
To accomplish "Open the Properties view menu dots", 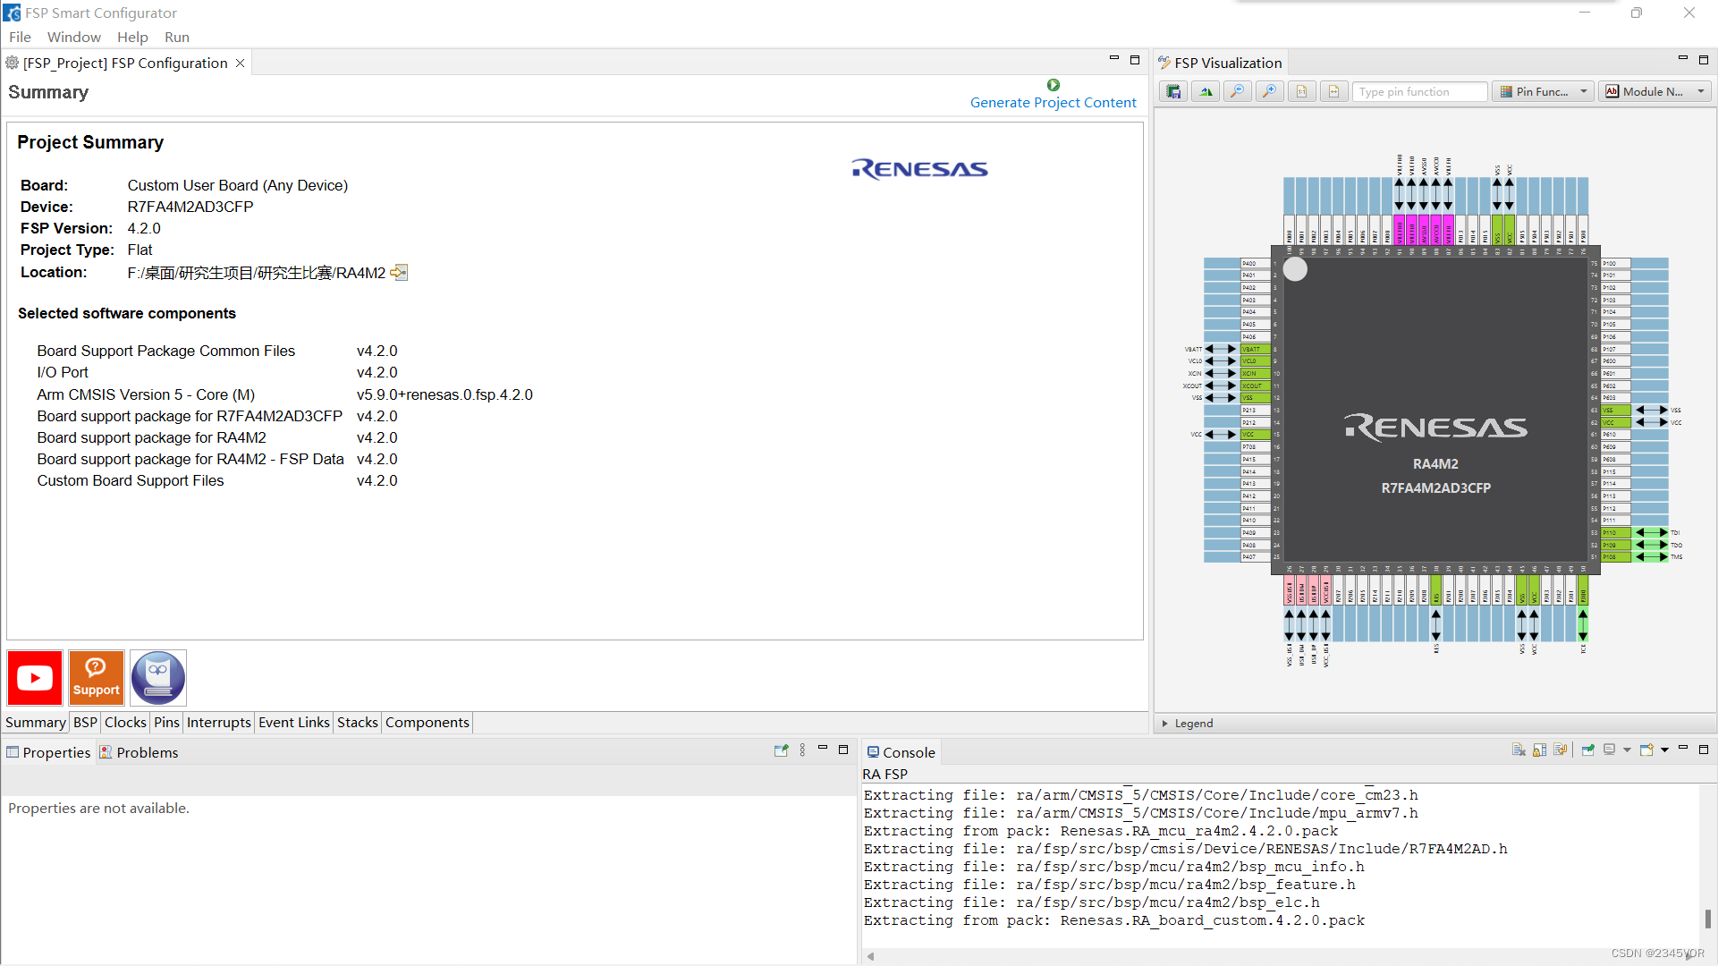I will (x=802, y=750).
